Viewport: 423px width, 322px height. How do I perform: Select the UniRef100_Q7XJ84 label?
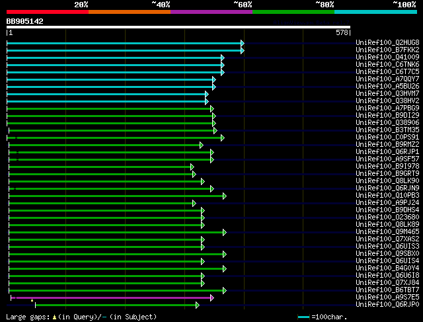click(387, 283)
